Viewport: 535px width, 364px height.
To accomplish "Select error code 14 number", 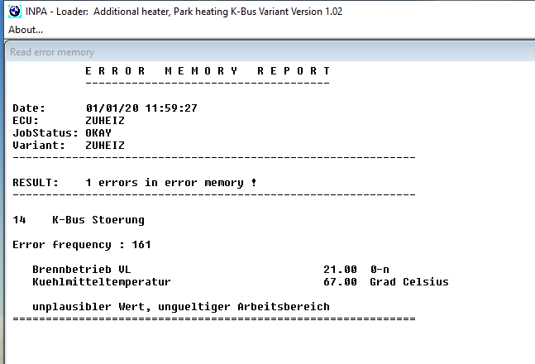I will (19, 220).
